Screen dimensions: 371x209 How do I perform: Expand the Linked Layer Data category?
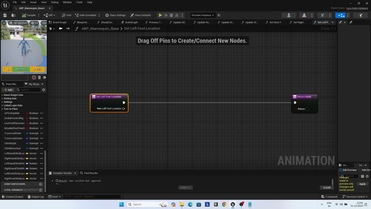[2, 106]
